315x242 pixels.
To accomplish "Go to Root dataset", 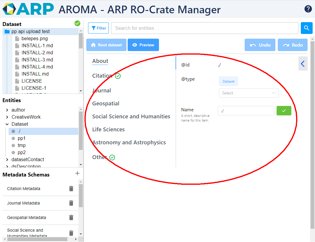I will pos(106,45).
